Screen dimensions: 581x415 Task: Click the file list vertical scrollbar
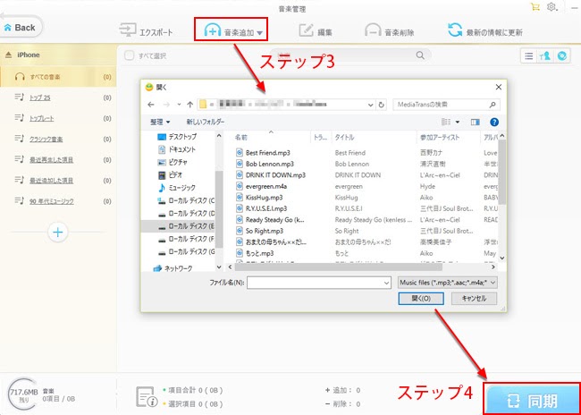pyautogui.click(x=502, y=172)
